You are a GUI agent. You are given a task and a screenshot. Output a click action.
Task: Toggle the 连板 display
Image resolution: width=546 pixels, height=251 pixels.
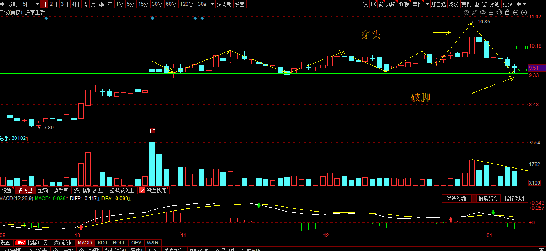(404, 4)
